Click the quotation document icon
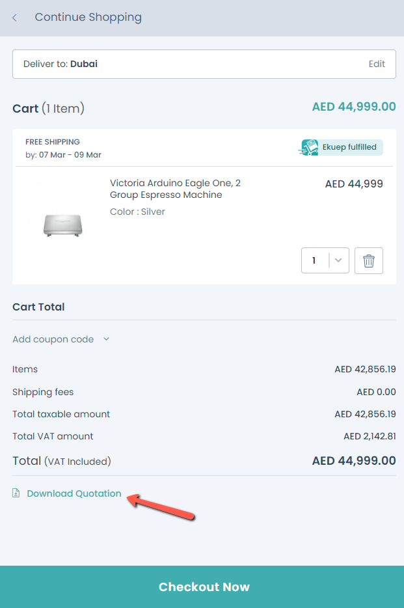 (x=16, y=493)
